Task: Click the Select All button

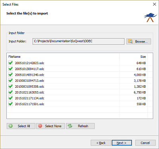Action: pos(21,126)
